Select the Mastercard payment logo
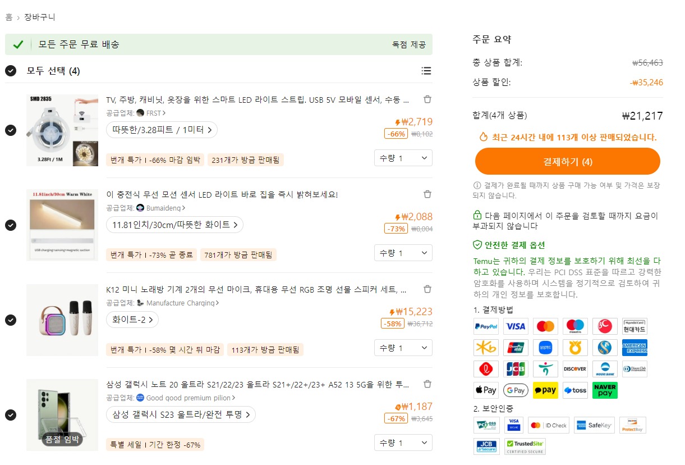Viewport: 685px width, 465px height. (545, 326)
